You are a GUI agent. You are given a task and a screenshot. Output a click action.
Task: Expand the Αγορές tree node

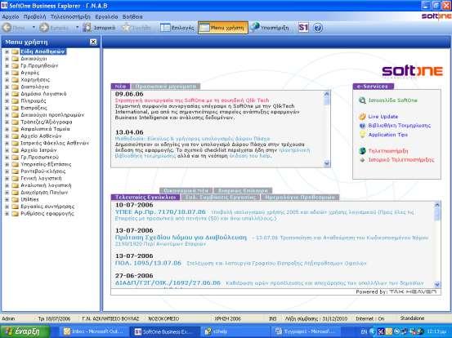7,73
